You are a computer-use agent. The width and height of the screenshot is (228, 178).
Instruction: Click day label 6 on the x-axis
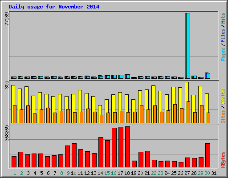[x=48, y=173]
